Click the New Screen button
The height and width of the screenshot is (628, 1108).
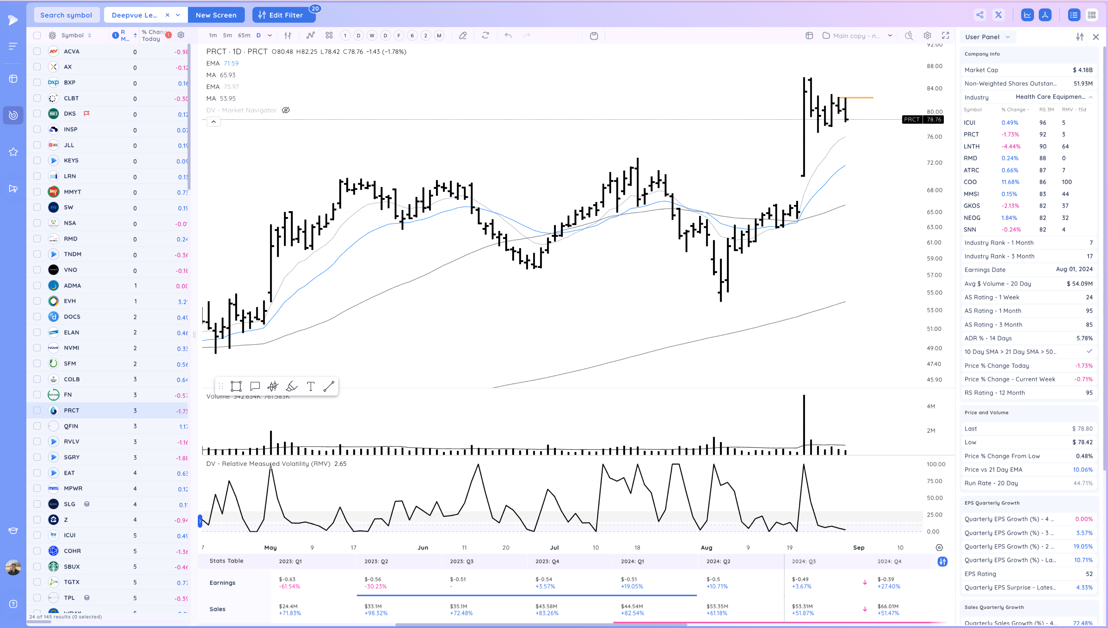tap(216, 15)
